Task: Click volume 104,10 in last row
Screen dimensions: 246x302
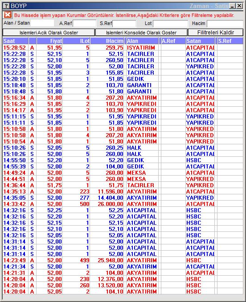Action: [x=115, y=292]
